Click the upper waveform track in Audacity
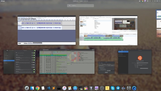161x91 pixels. (x=42, y=23)
